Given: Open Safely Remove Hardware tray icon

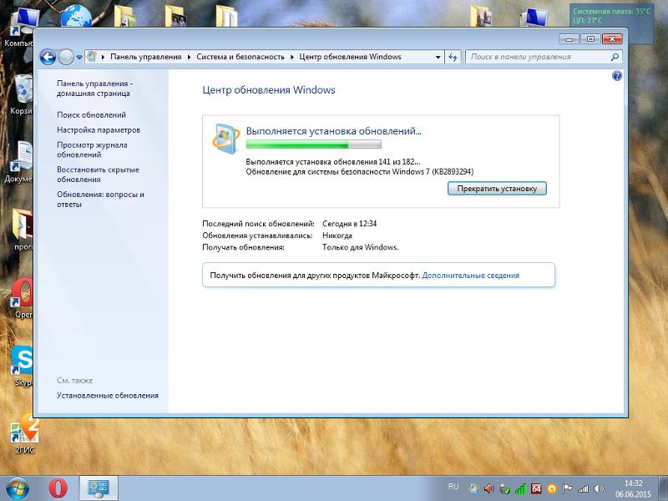Looking at the screenshot, I should click(x=505, y=488).
